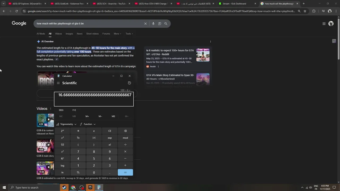Bookmark this page with star icon

305,11
